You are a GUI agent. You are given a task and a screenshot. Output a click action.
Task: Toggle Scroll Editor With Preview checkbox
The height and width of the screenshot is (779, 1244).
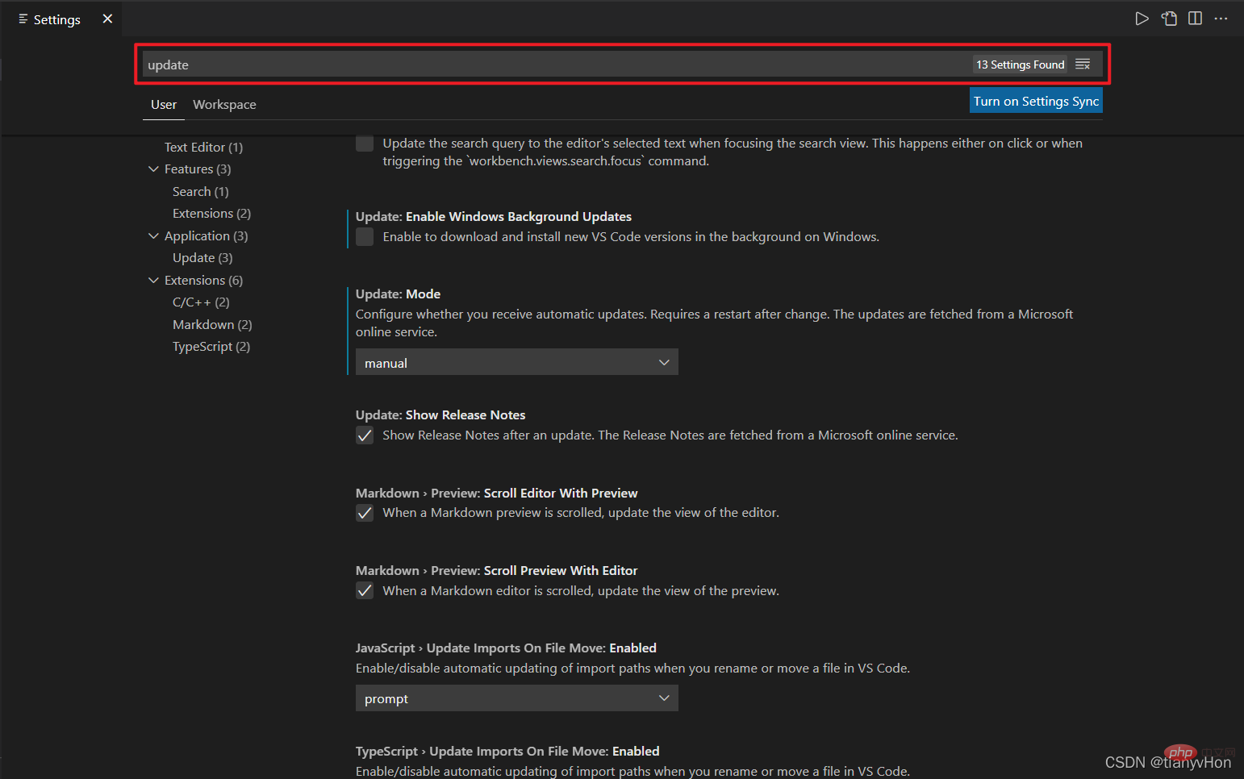(365, 513)
